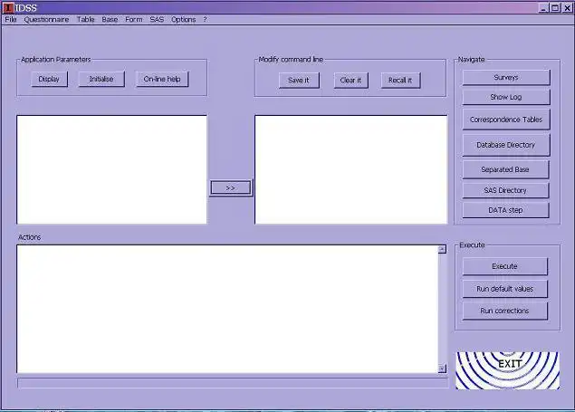Click the Actions list scroll down arrow
This screenshot has width=575, height=412.
point(442,369)
